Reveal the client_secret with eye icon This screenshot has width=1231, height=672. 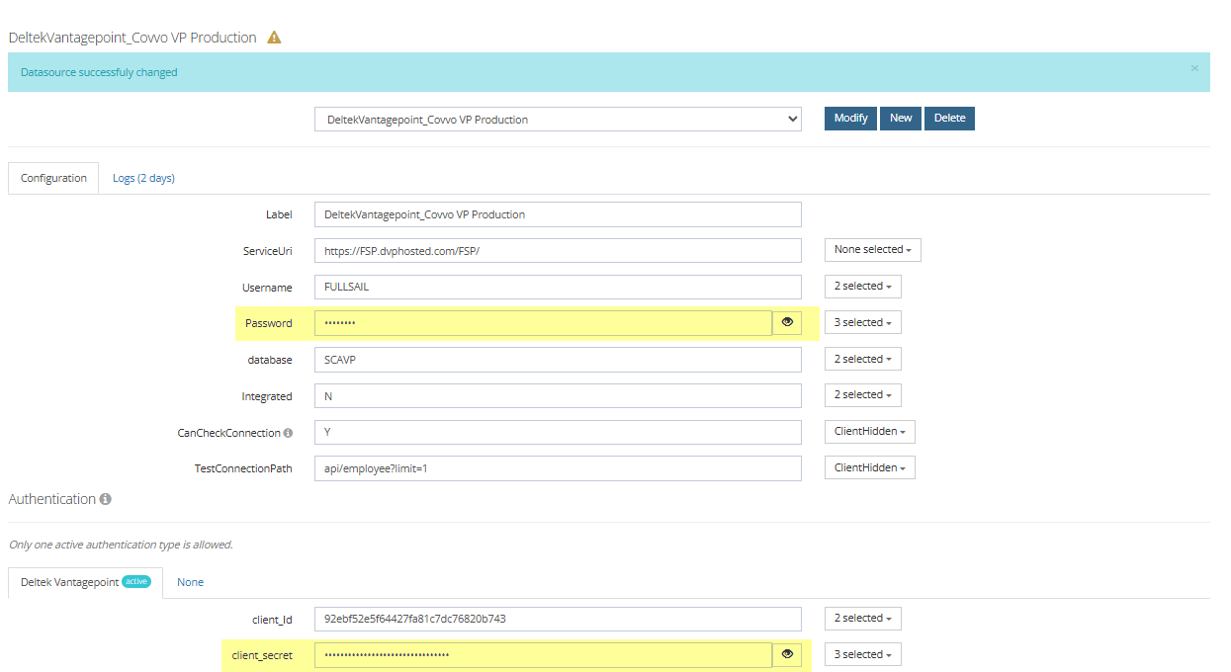(787, 655)
